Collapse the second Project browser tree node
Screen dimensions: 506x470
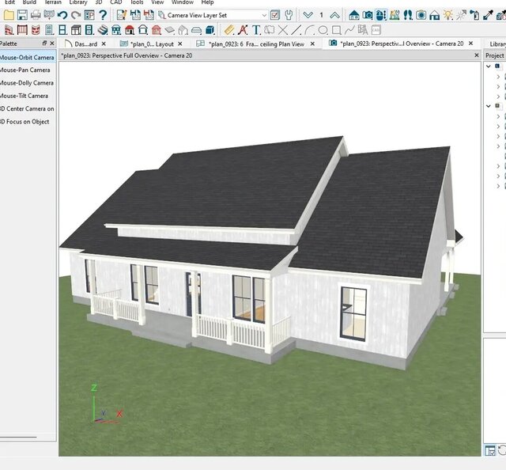(x=489, y=106)
